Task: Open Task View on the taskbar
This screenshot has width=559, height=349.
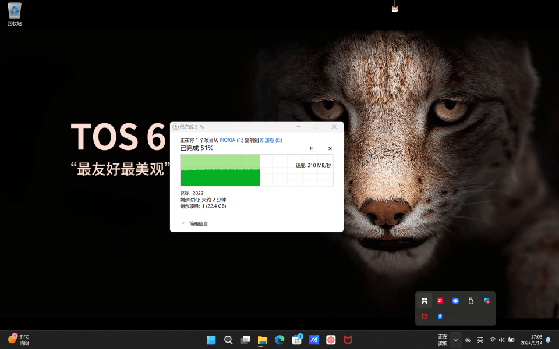Action: [x=245, y=340]
